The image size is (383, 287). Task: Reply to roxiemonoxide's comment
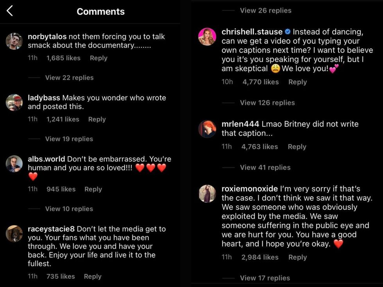297,257
